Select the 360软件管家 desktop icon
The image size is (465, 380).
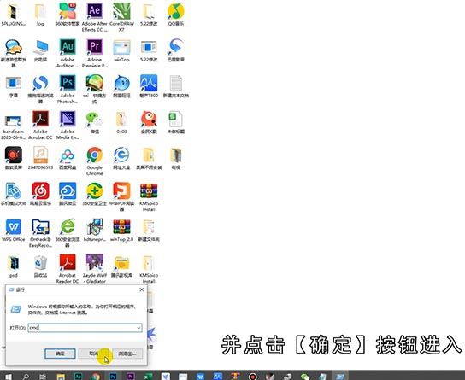(68, 15)
